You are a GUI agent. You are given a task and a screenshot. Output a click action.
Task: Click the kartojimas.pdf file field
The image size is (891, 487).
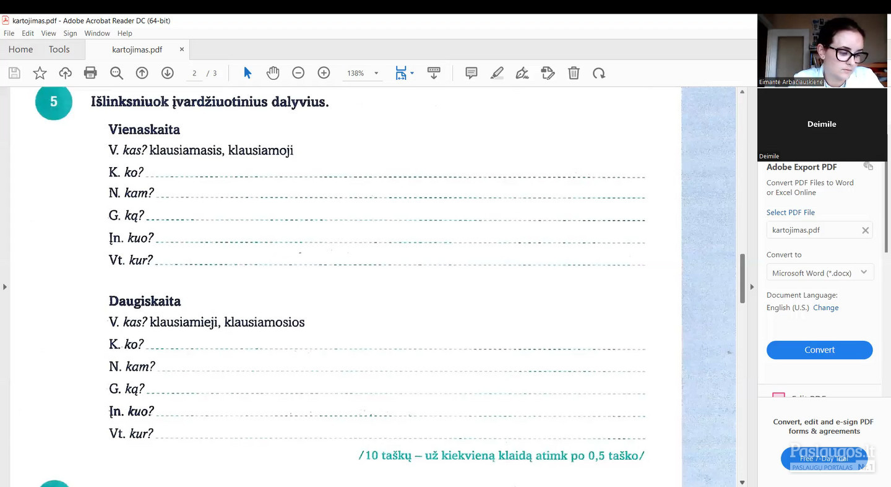click(x=819, y=230)
